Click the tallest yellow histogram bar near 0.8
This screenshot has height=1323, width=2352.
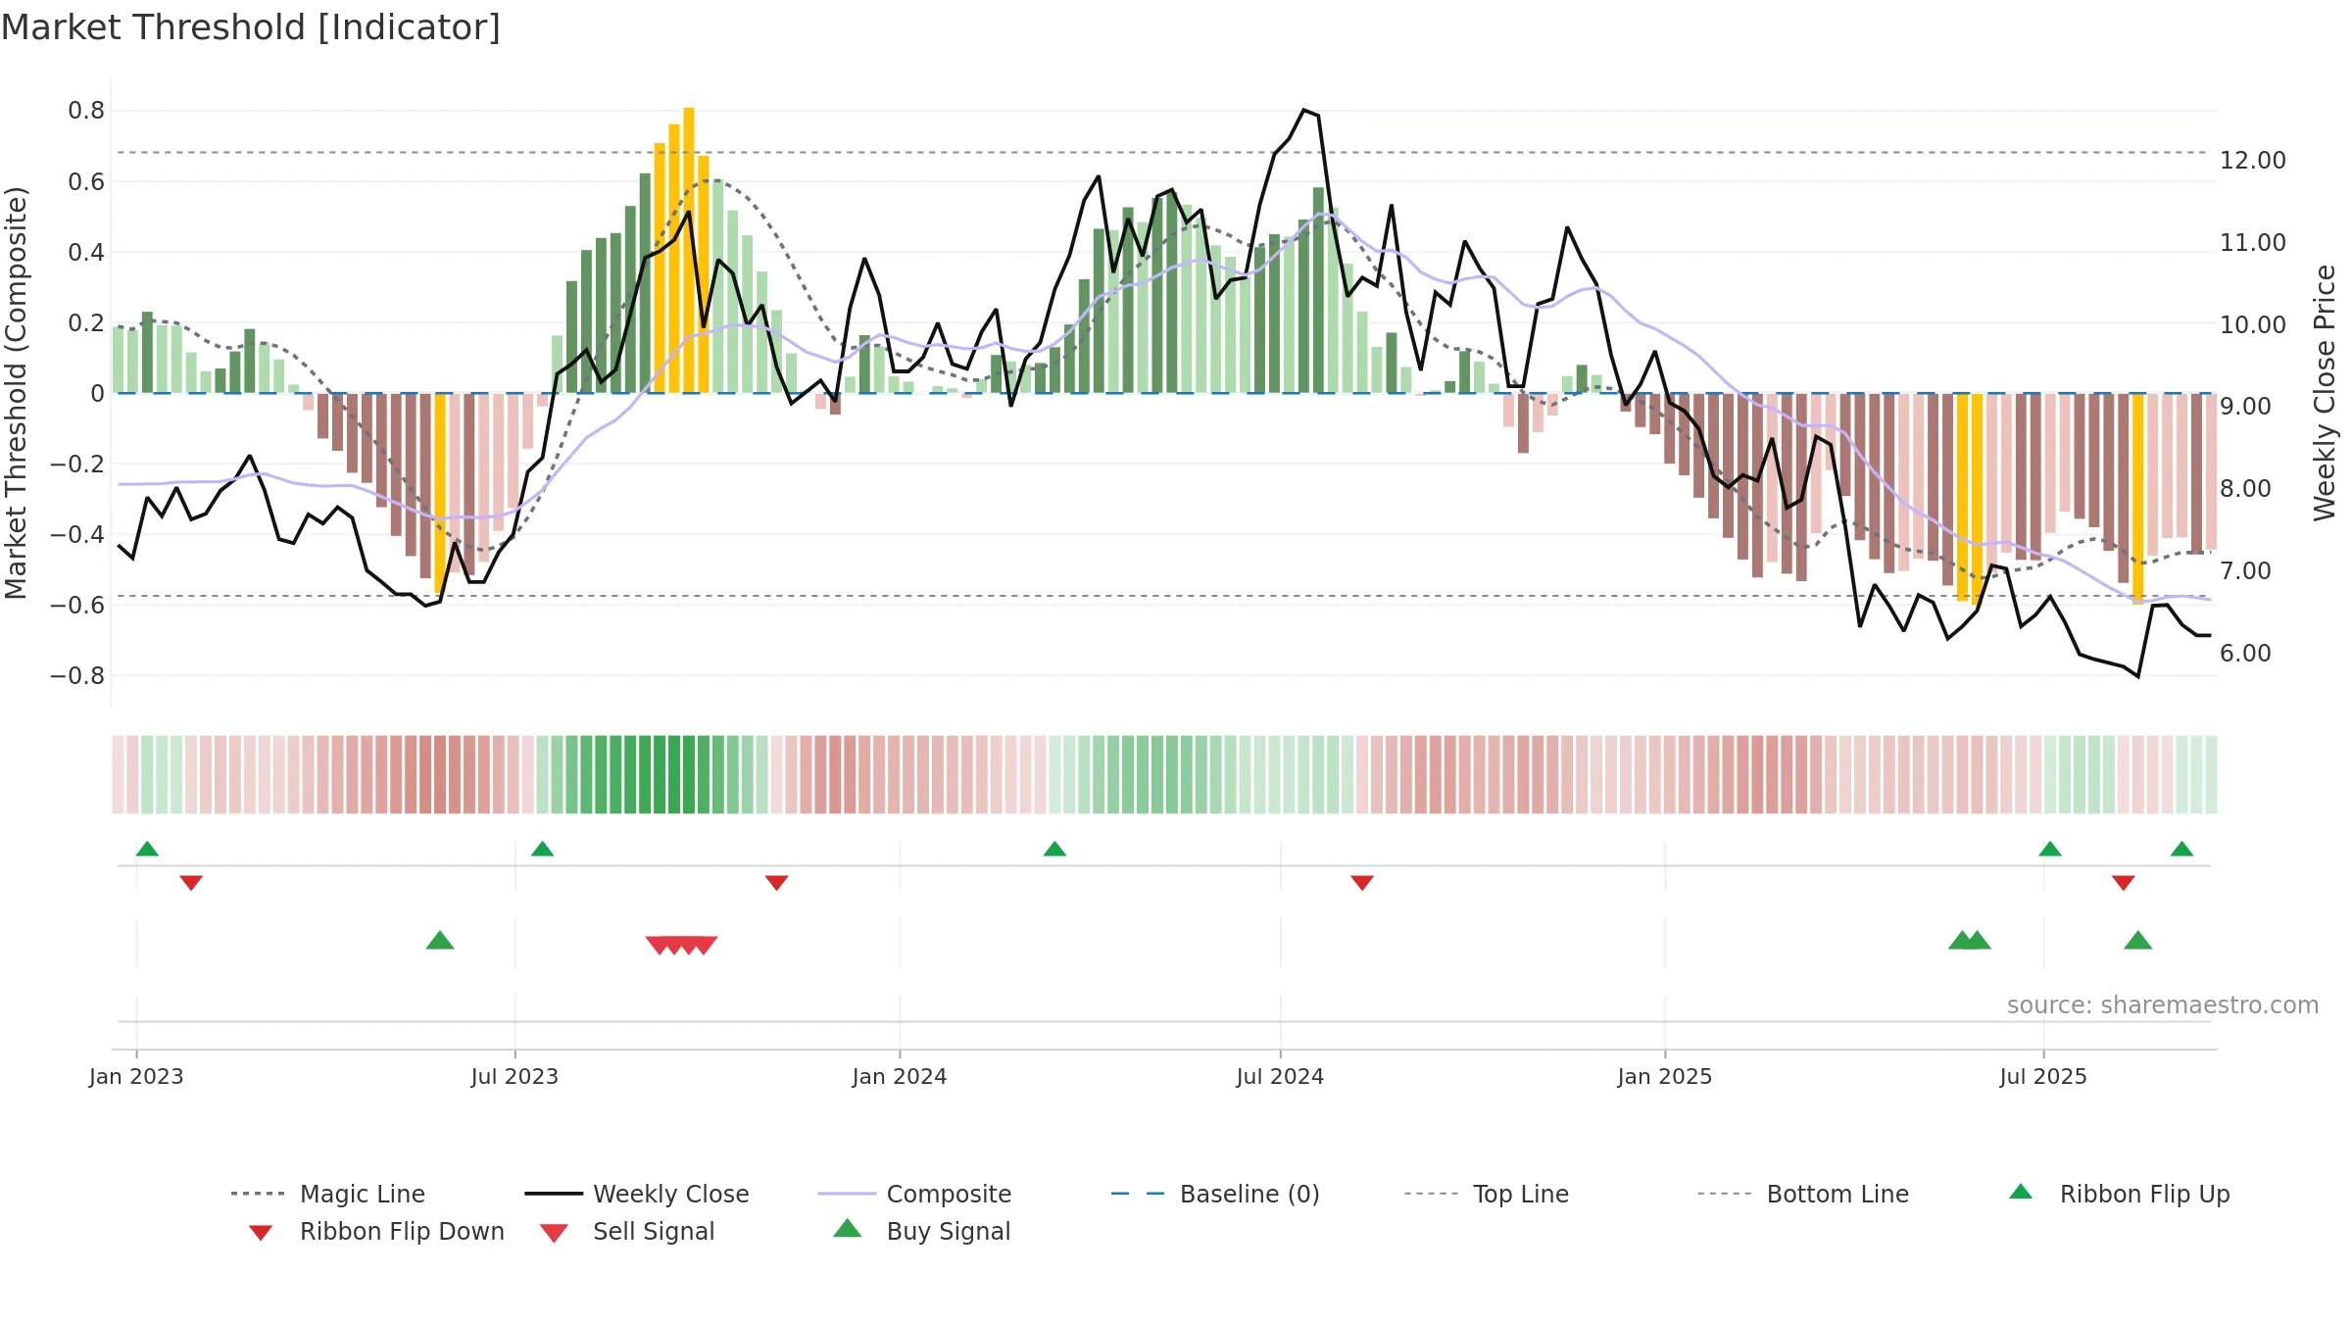[689, 250]
